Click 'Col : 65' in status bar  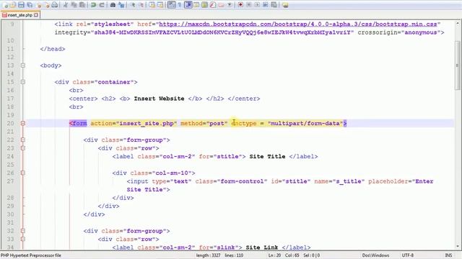(x=292, y=255)
